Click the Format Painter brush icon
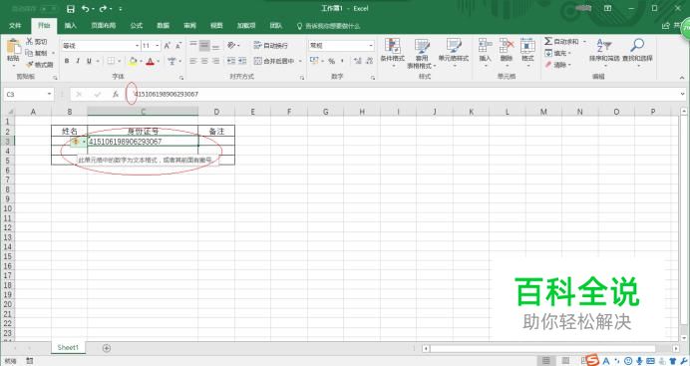 coord(30,65)
